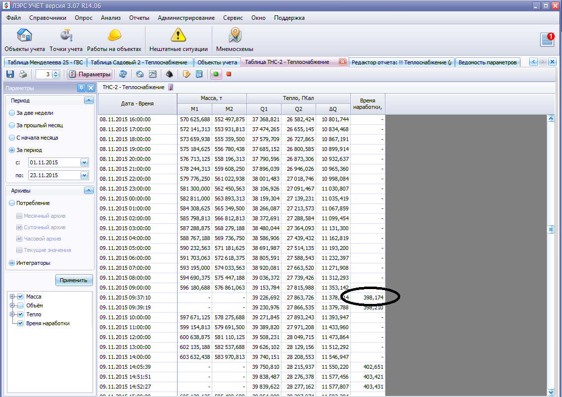Click house object icon in table toolbar
This screenshot has height=397, width=562.
tap(140, 74)
